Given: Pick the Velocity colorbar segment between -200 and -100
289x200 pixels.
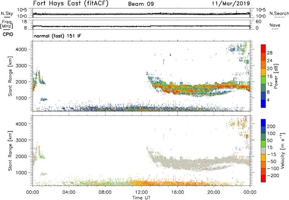Looking at the screenshot, I should click(263, 171).
